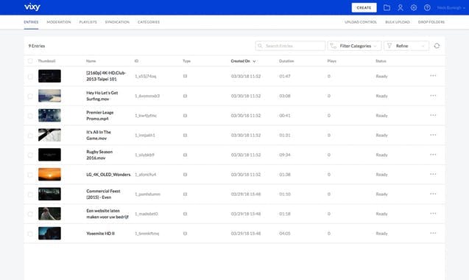The image size is (469, 280).
Task: Click the Name column header
Action: (x=91, y=61)
